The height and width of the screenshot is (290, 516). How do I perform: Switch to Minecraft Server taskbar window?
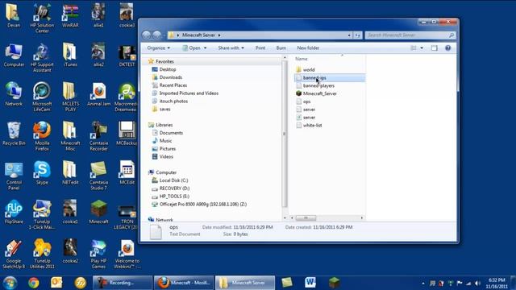(245, 283)
